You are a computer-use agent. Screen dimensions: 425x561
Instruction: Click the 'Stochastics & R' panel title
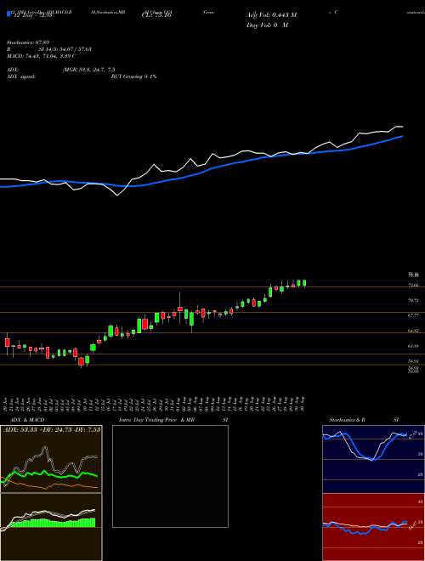click(348, 420)
